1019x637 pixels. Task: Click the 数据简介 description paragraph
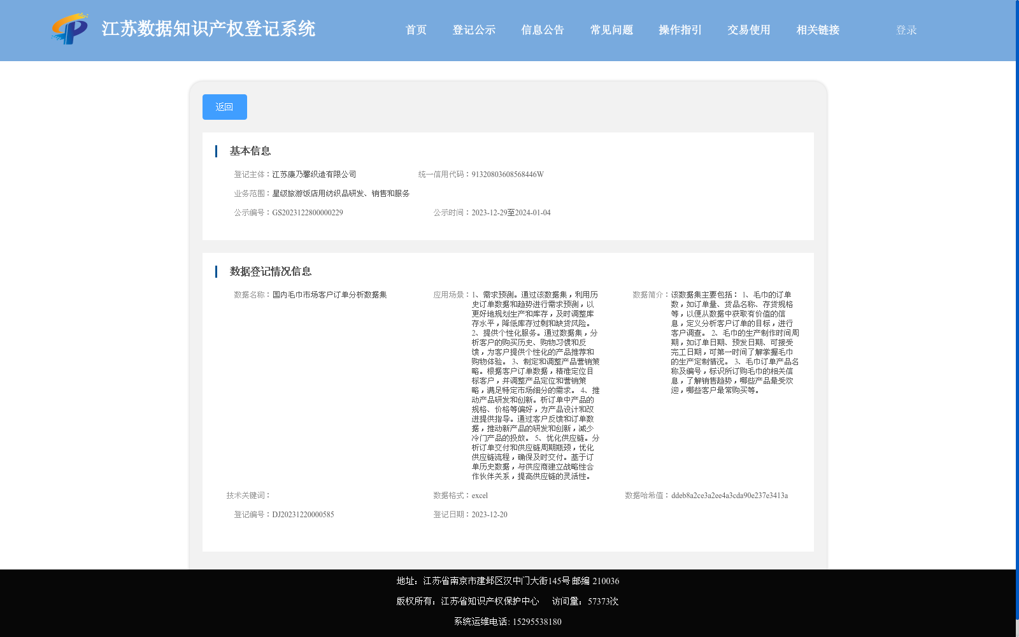click(735, 343)
